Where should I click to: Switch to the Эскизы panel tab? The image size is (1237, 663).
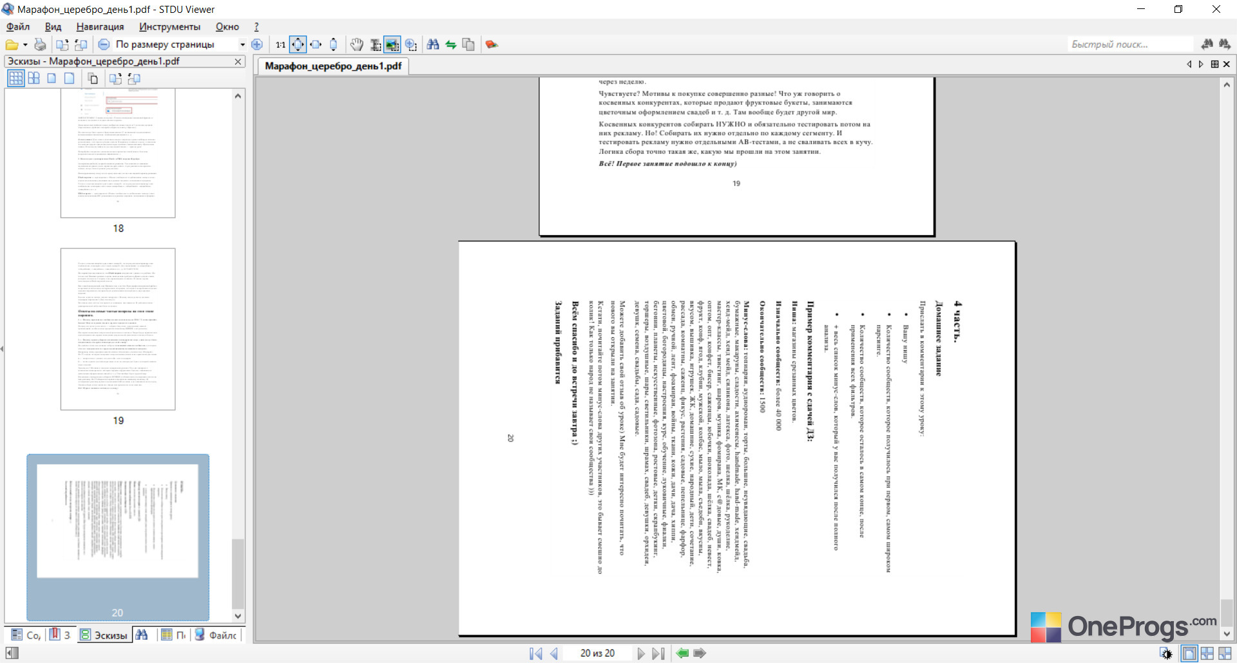(104, 635)
